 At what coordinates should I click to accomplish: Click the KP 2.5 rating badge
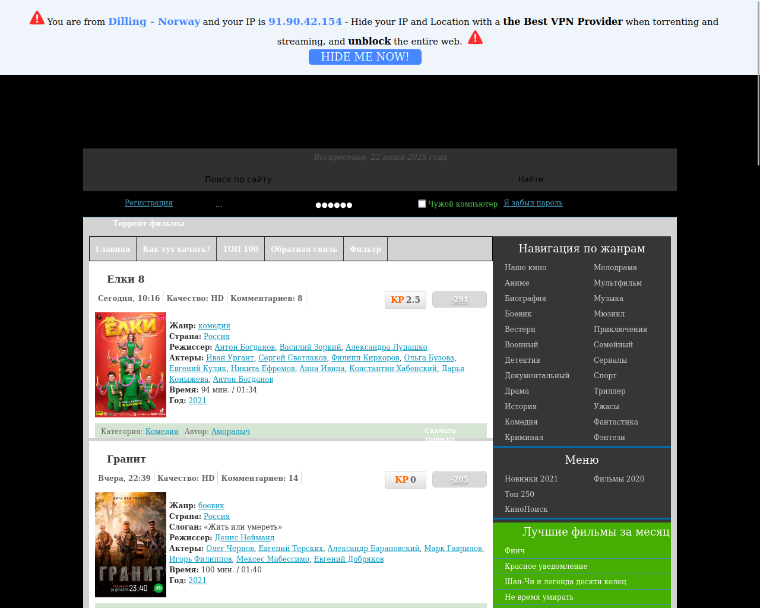(406, 300)
